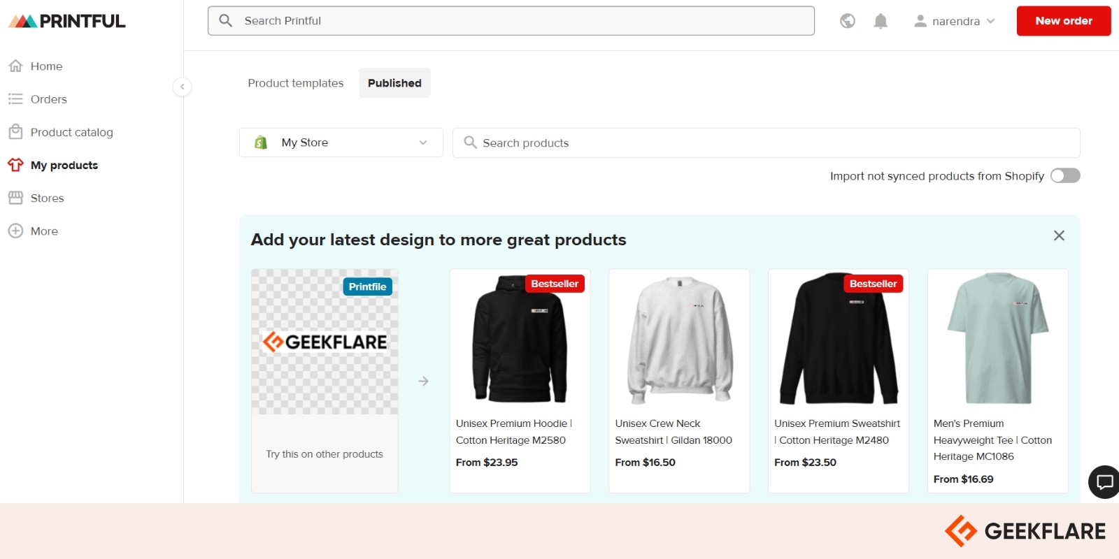This screenshot has height=559, width=1119.
Task: Click the Shopify store icon
Action: click(261, 143)
